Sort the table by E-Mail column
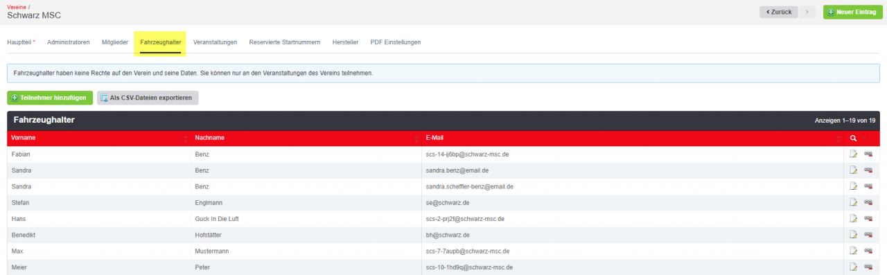 [x=633, y=138]
